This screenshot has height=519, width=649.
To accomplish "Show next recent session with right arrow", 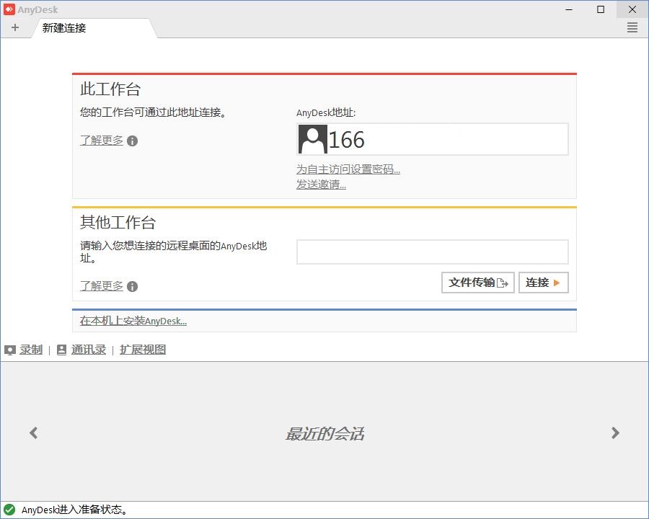I will click(x=616, y=432).
